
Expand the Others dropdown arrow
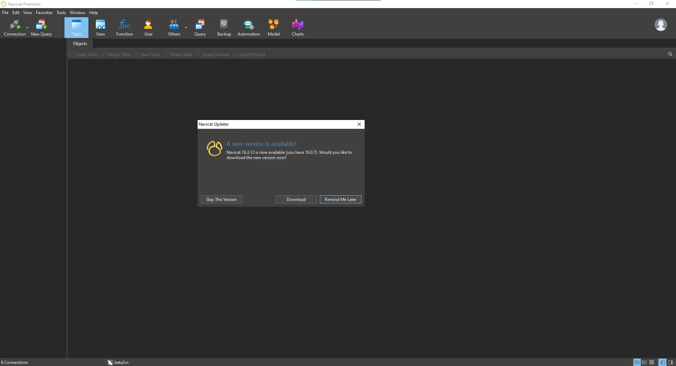click(x=186, y=27)
